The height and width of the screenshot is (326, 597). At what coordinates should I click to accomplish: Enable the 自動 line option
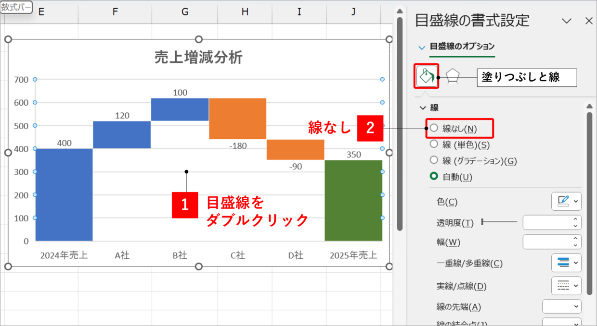click(434, 176)
